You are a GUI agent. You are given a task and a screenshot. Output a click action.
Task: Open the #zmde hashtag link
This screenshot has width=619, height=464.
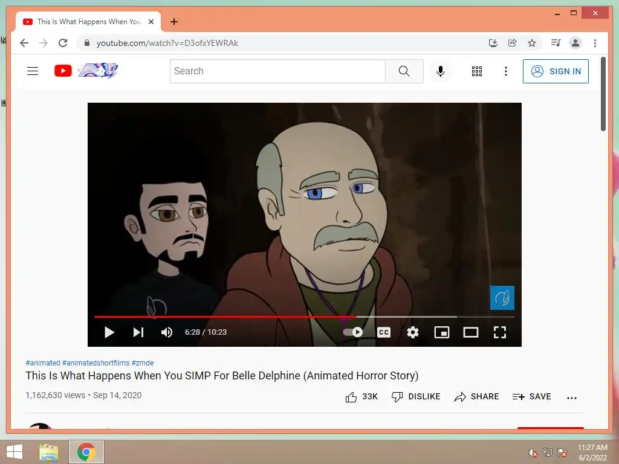(x=143, y=362)
